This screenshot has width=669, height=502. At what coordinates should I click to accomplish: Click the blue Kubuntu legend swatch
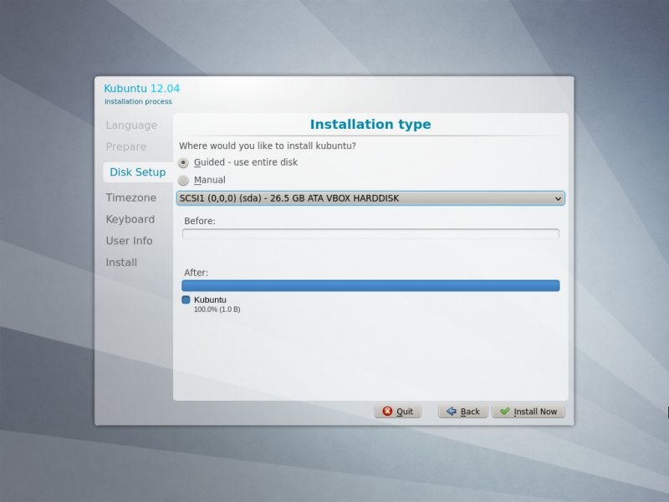click(186, 300)
